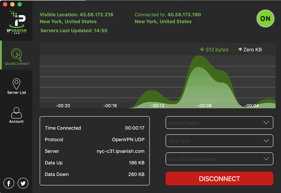
Task: Toggle the green ON connection switch
Action: tap(265, 19)
